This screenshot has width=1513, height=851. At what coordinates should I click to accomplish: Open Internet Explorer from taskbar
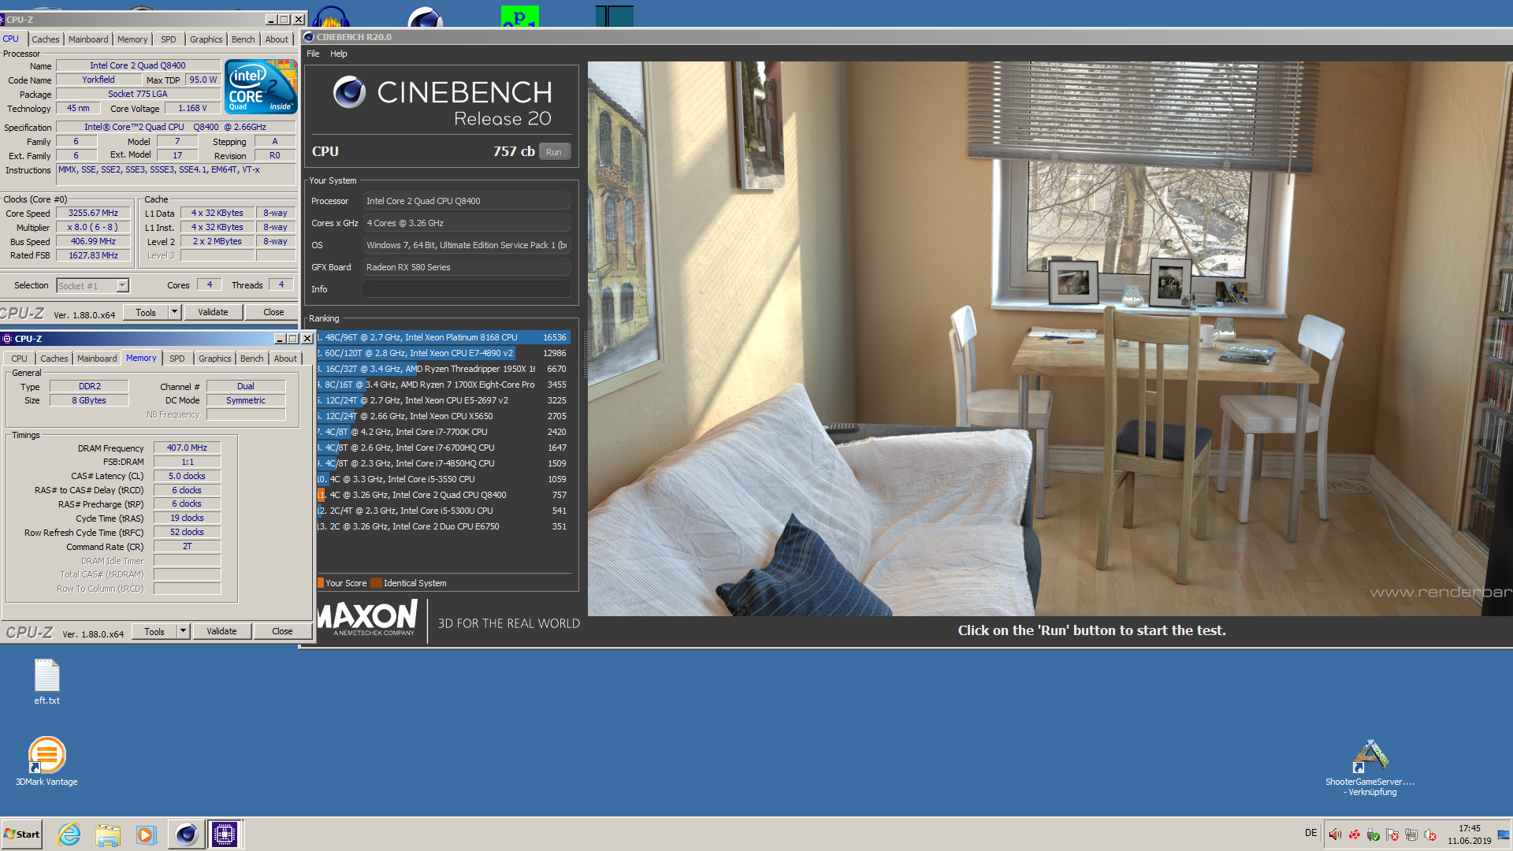pyautogui.click(x=69, y=834)
